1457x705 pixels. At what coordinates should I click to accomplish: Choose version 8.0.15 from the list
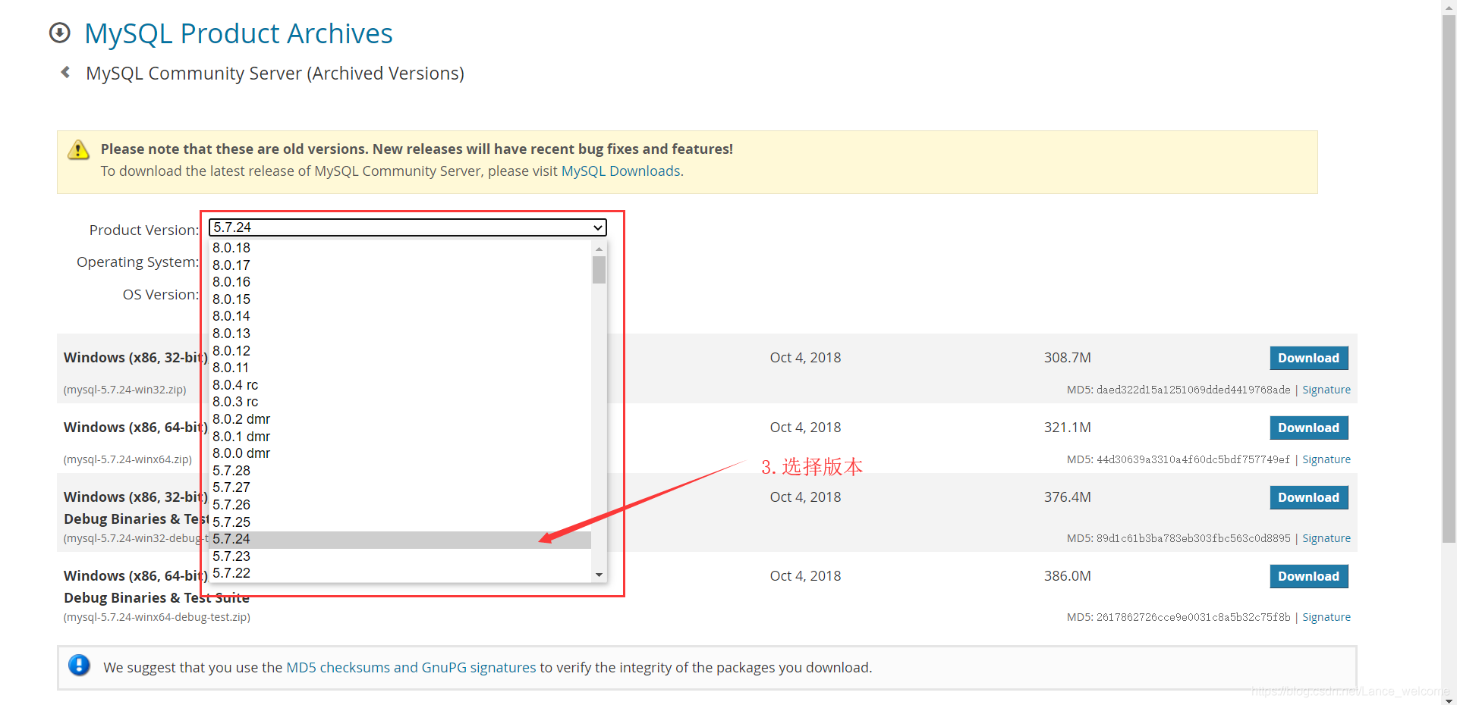tap(400, 299)
